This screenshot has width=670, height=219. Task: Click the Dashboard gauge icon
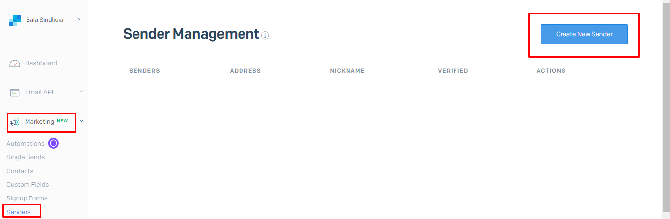[x=15, y=63]
